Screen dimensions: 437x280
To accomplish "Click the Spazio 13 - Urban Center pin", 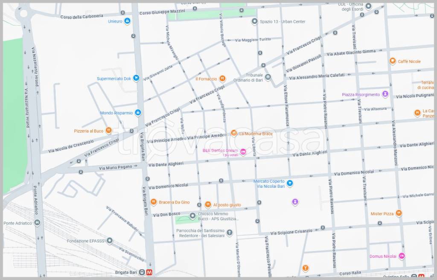I will pyautogui.click(x=254, y=21).
